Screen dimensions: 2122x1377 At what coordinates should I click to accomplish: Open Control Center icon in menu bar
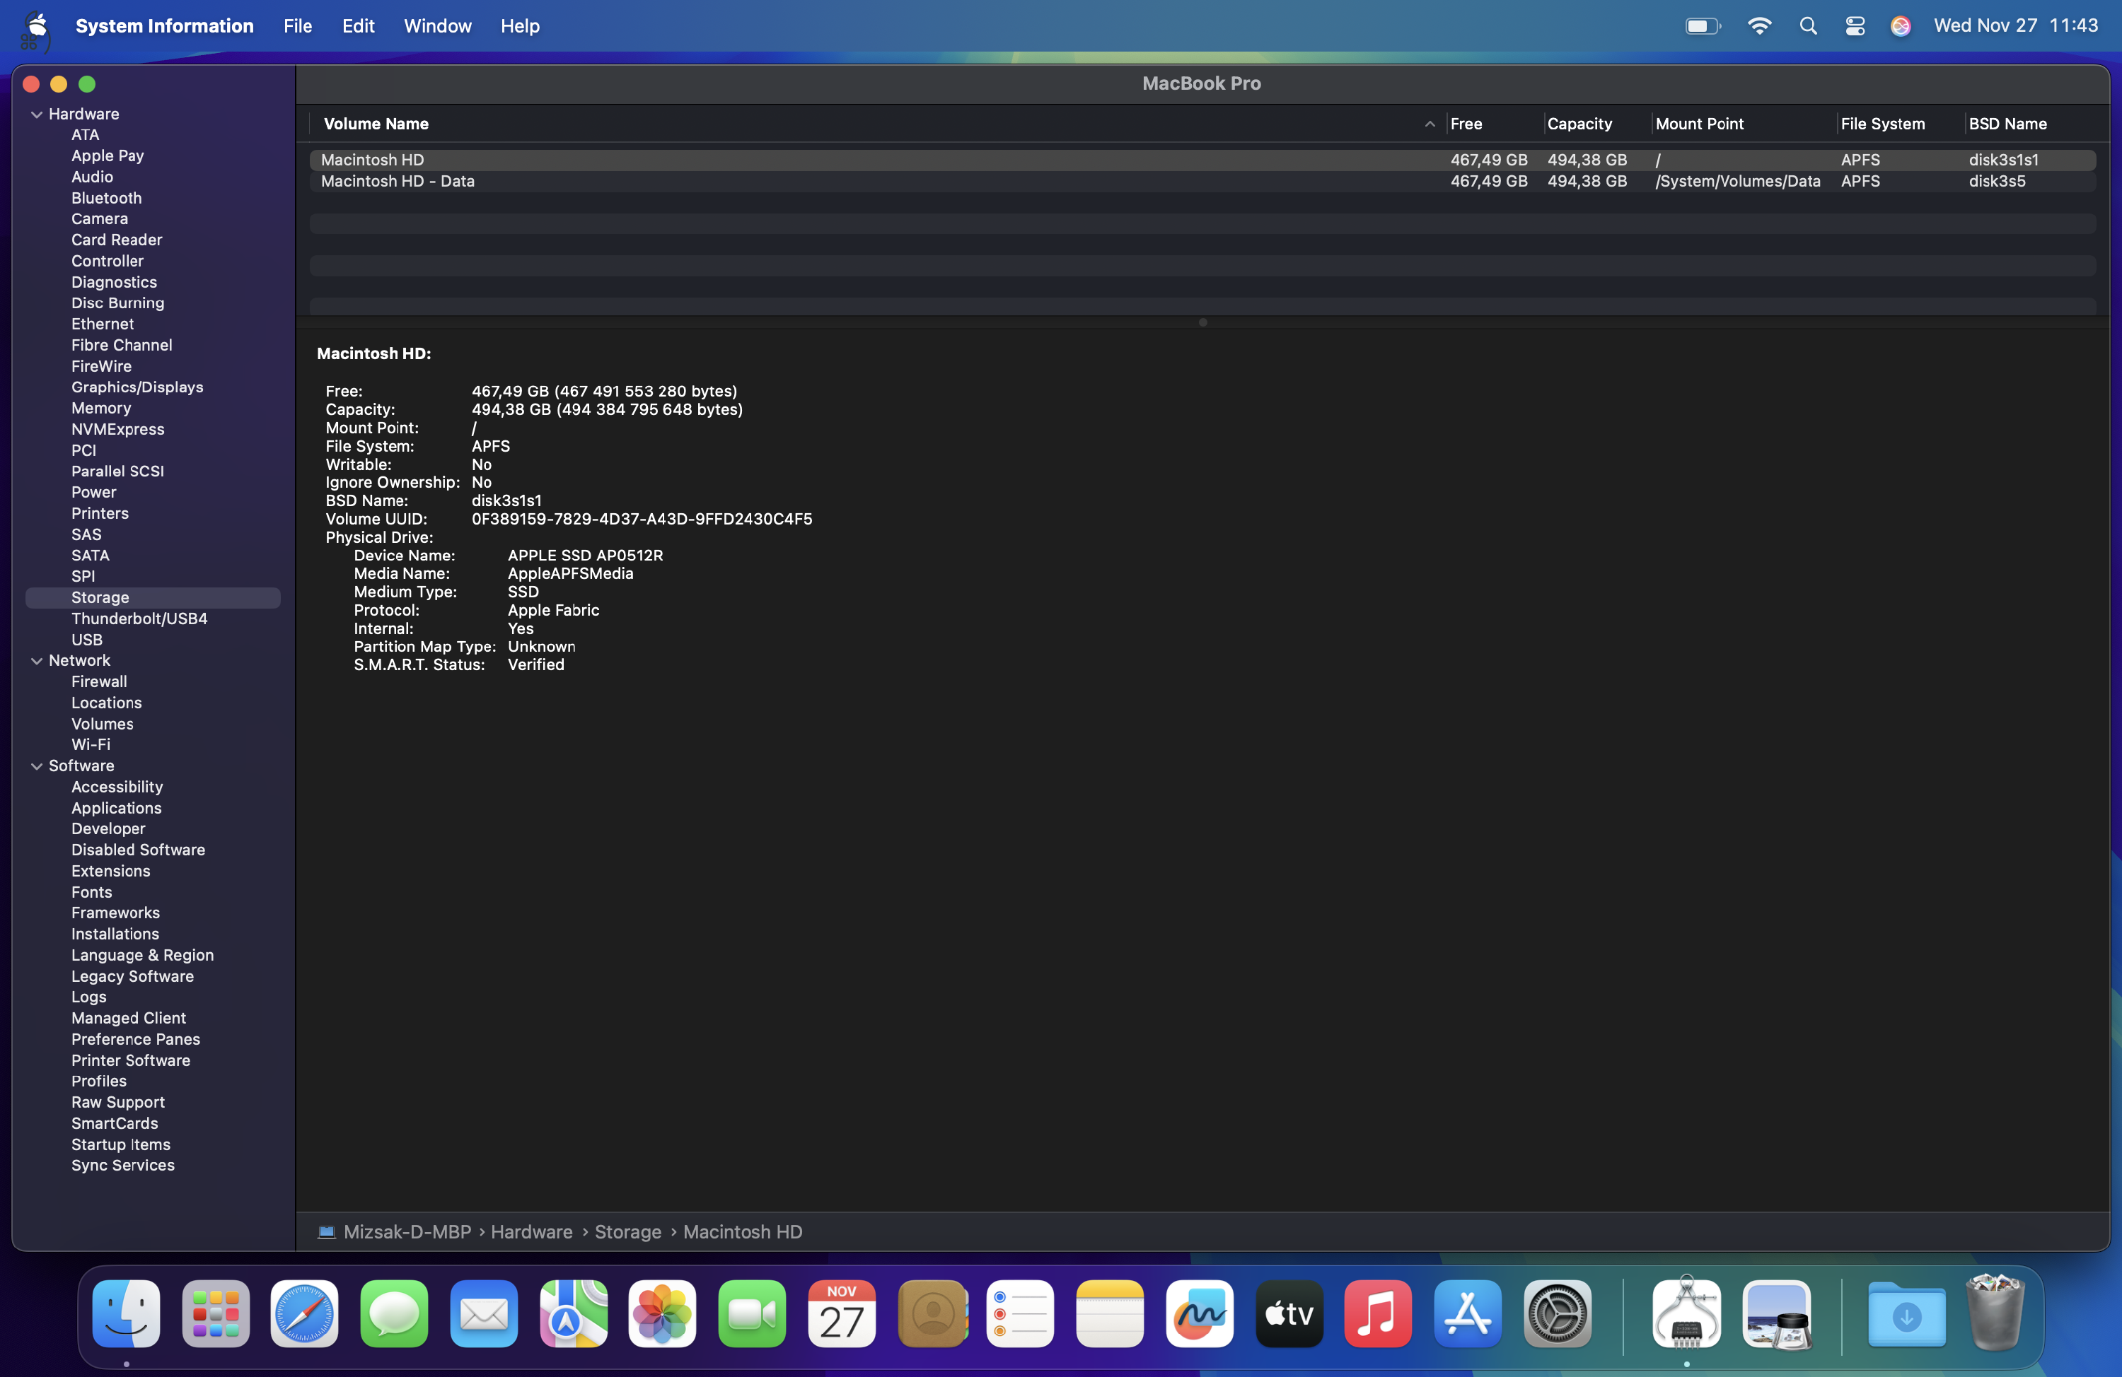coord(1855,26)
